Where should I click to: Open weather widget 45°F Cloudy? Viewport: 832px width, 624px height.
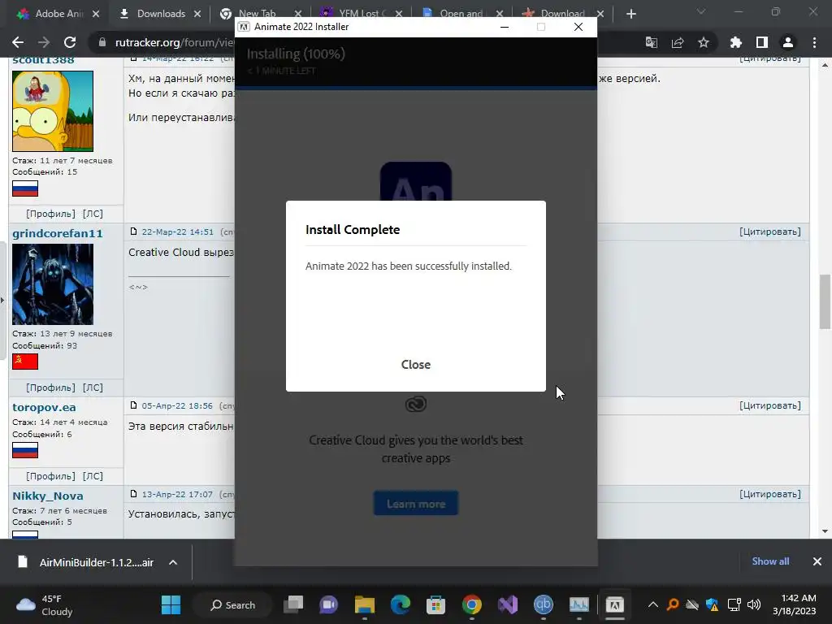point(46,604)
